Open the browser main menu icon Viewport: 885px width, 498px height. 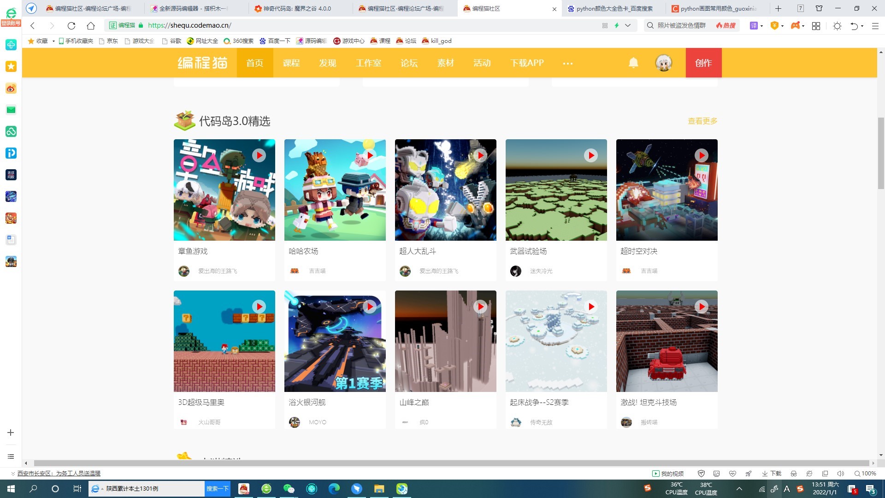(875, 26)
